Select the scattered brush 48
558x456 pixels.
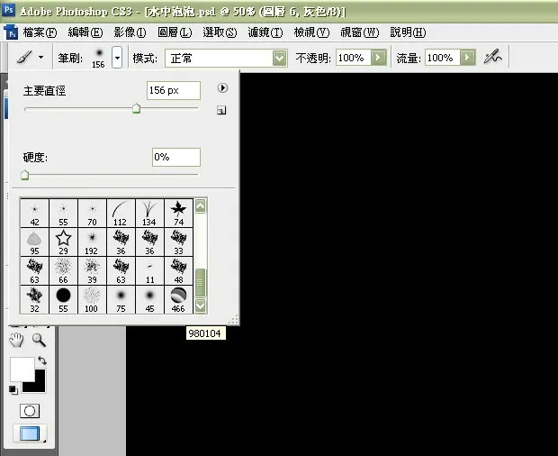pyautogui.click(x=178, y=270)
